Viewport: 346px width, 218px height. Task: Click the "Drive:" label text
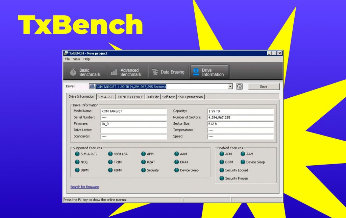[70, 86]
